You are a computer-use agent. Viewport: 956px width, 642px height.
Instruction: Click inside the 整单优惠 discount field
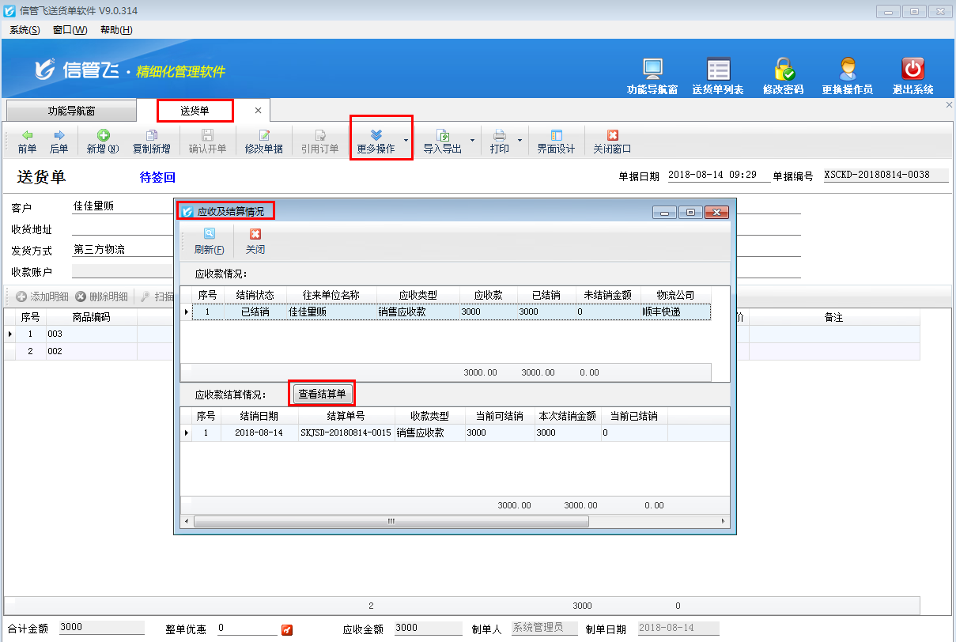tap(245, 629)
